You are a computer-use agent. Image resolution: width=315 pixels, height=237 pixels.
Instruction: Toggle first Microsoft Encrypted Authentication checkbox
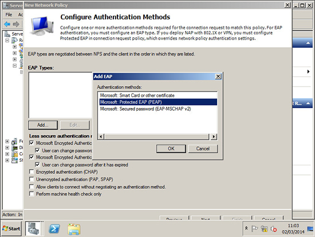coord(31,143)
